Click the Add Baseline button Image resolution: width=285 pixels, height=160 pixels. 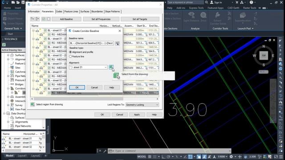pyautogui.click(x=66, y=19)
